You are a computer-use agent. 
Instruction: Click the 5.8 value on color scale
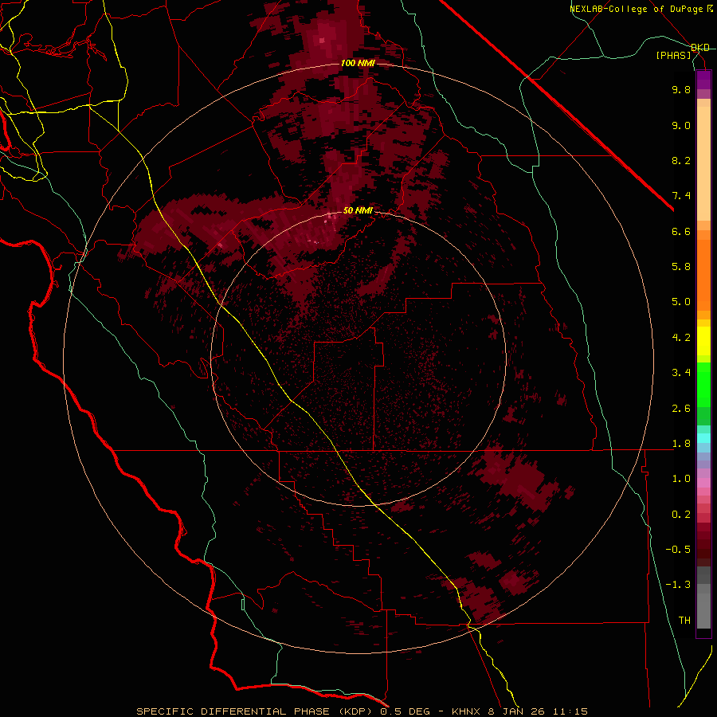(681, 267)
